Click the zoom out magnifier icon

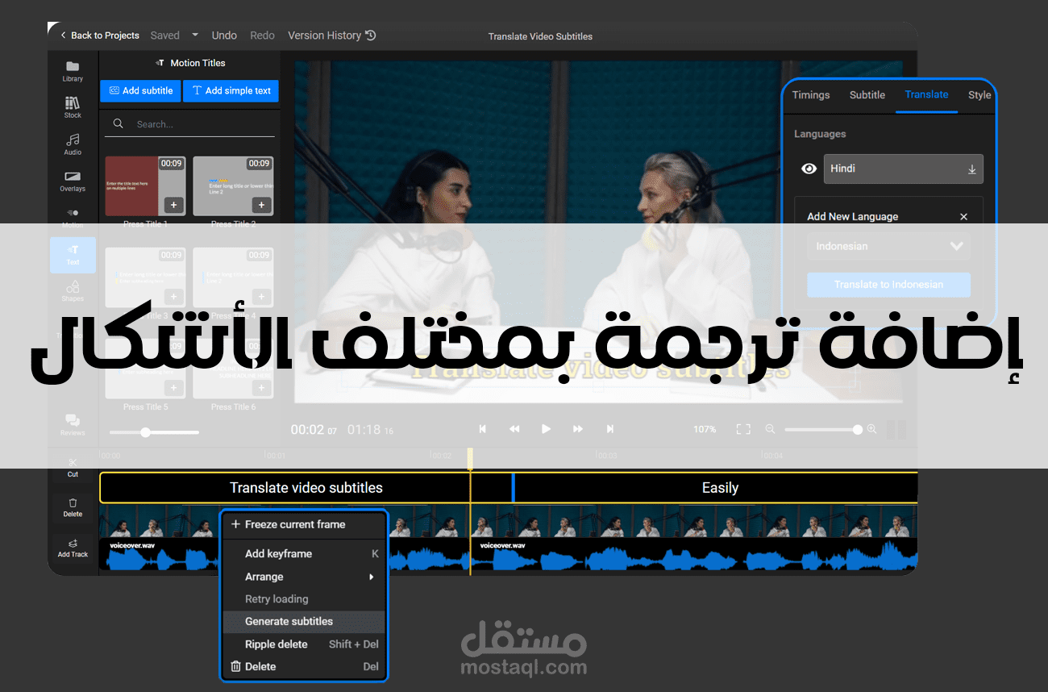[x=770, y=429]
